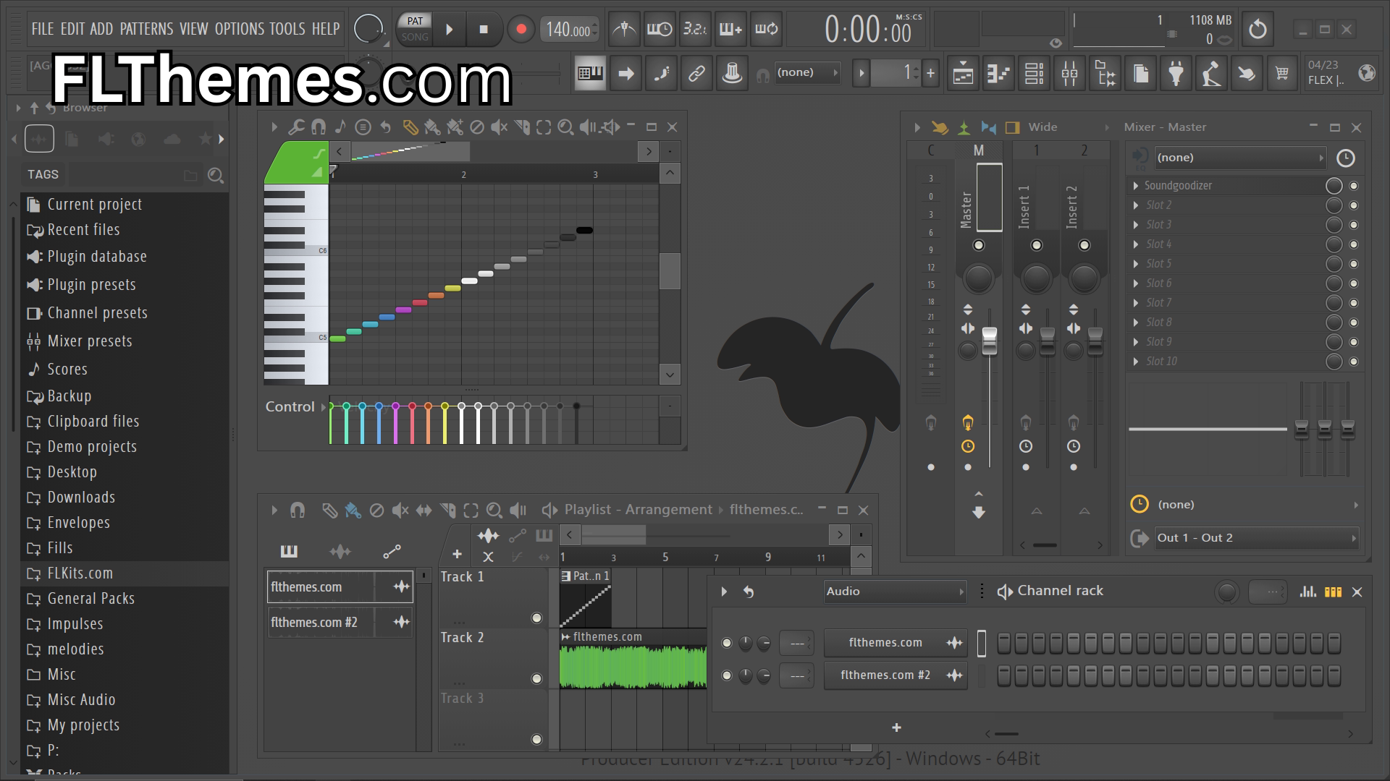Click the piano roll magnet snap icon
The width and height of the screenshot is (1390, 781).
[x=318, y=127]
